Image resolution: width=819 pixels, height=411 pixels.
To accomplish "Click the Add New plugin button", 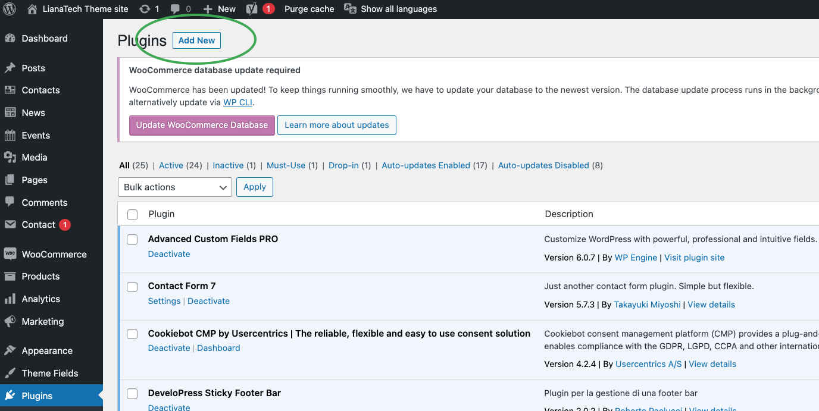I will click(x=196, y=40).
